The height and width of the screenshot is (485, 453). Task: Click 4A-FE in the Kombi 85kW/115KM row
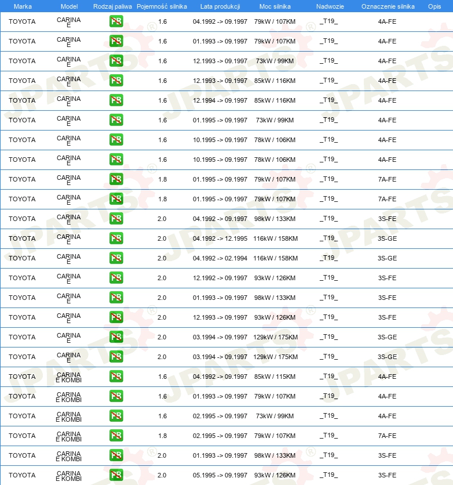pos(387,377)
